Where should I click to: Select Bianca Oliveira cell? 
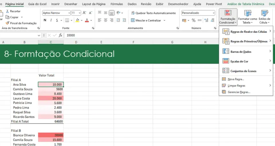coord(24,135)
